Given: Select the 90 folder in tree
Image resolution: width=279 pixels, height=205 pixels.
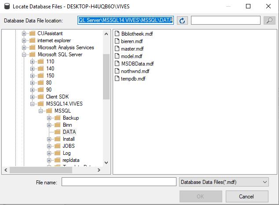Looking at the screenshot, I should (49, 90).
